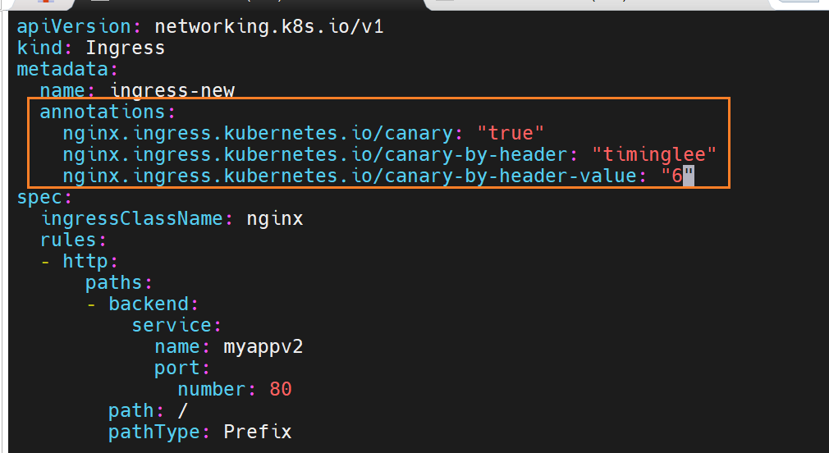The width and height of the screenshot is (829, 453).
Task: Click the Prefix pathType value
Action: tap(258, 432)
